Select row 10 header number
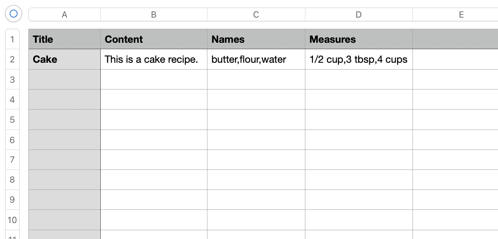Screen dimensions: 498x239 [12, 220]
